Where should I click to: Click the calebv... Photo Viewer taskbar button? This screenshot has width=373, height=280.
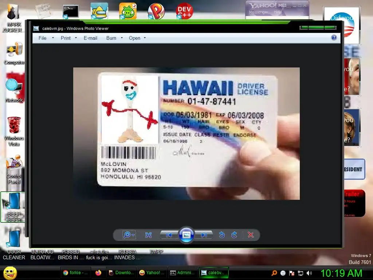pyautogui.click(x=213, y=273)
